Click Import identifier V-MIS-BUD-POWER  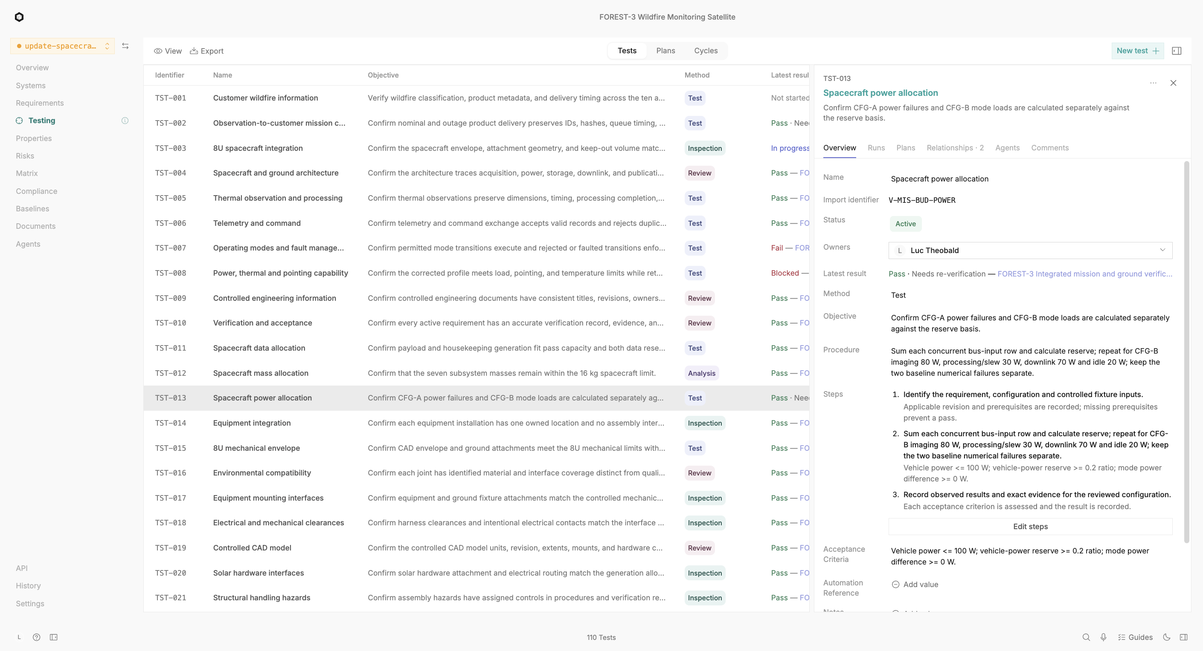(x=922, y=200)
